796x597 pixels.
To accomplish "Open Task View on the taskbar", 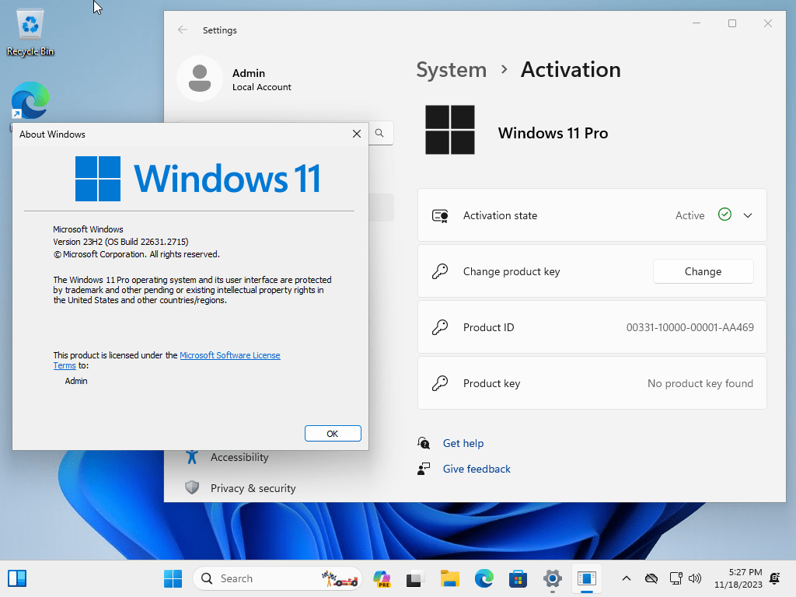I will [x=416, y=578].
